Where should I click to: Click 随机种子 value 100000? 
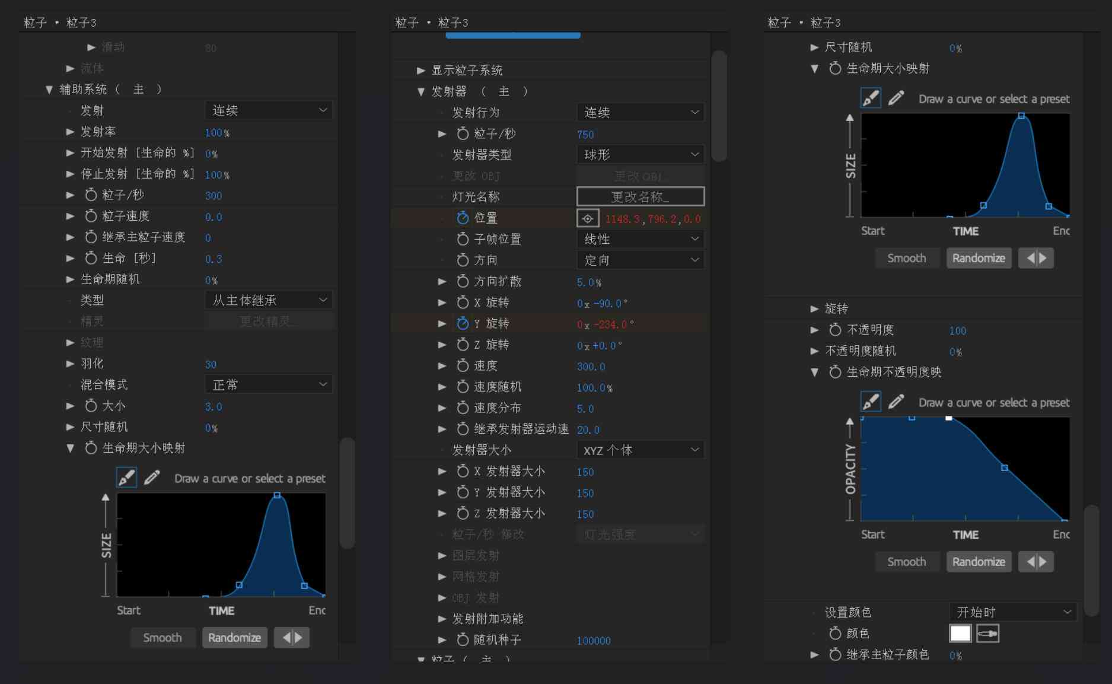tap(594, 641)
